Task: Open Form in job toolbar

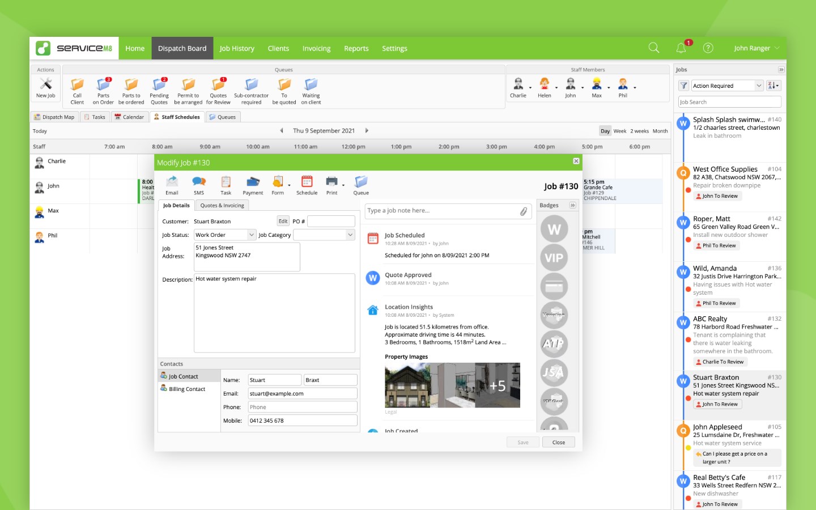Action: click(x=278, y=181)
